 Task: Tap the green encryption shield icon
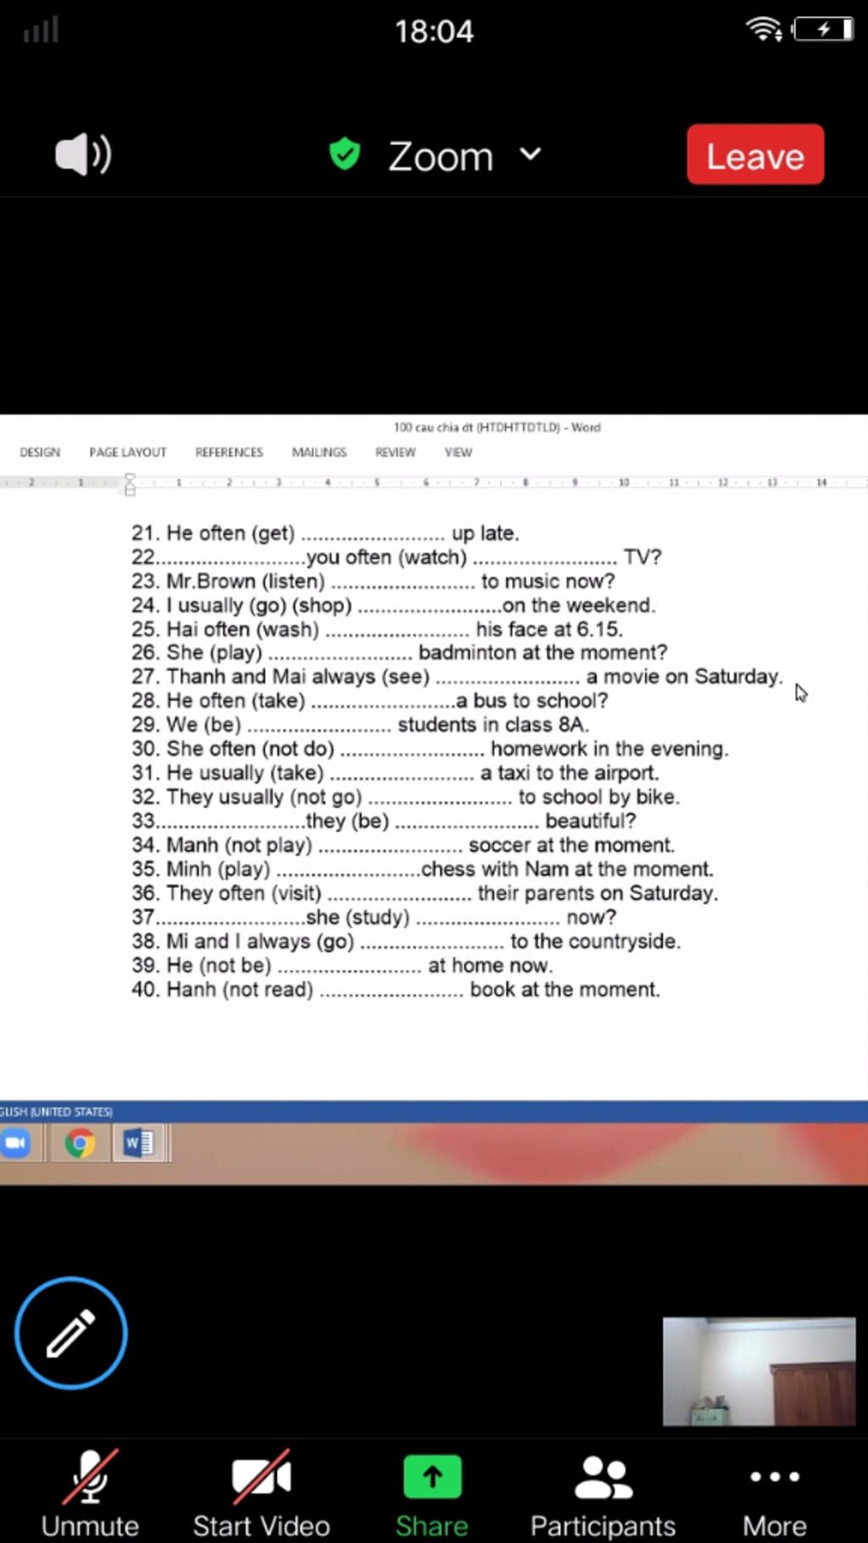345,154
